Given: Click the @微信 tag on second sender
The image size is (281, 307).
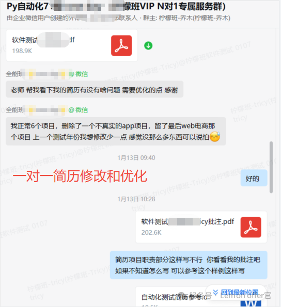Looking at the screenshot, I should click(78, 110).
